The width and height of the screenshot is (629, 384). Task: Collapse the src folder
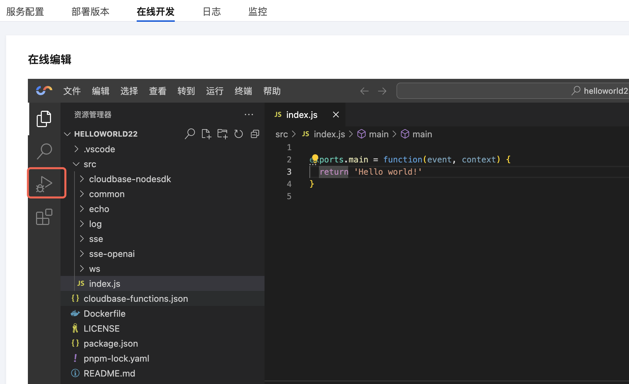click(90, 164)
